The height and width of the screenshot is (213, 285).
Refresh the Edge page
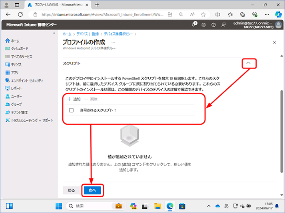tap(20, 15)
